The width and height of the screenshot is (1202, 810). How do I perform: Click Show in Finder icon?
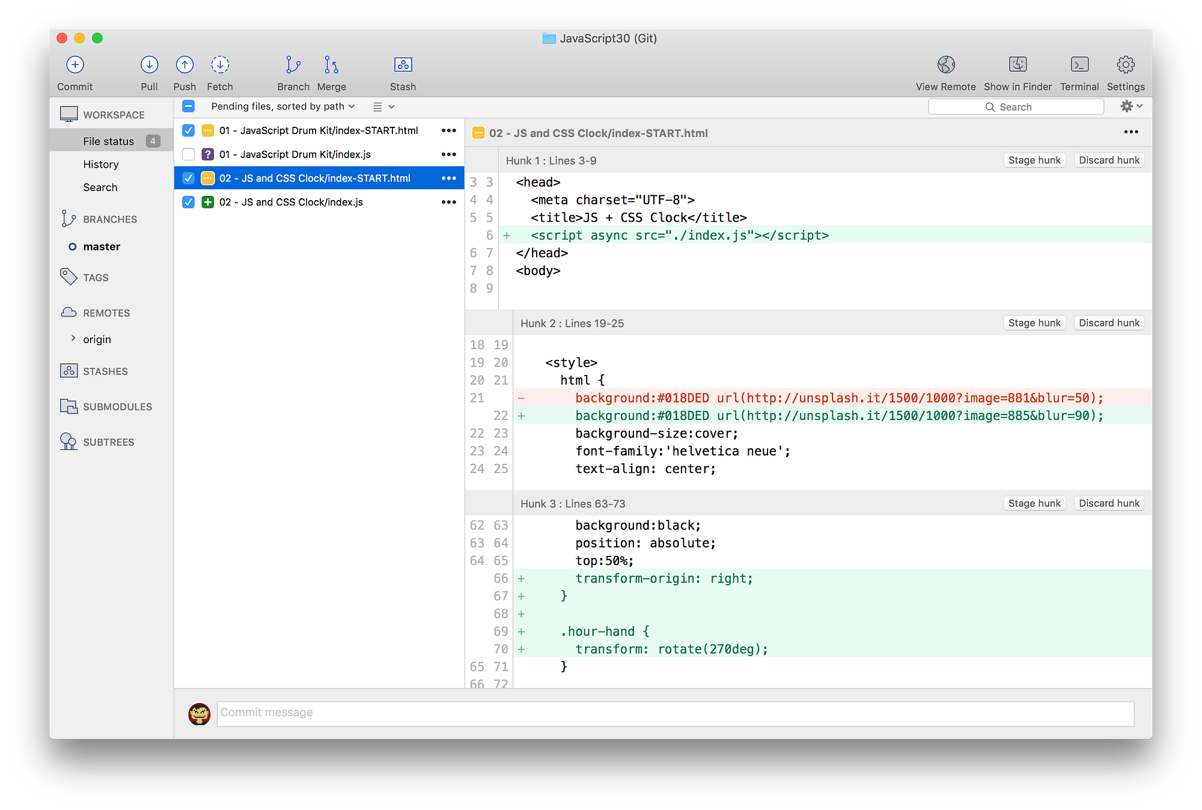1017,64
